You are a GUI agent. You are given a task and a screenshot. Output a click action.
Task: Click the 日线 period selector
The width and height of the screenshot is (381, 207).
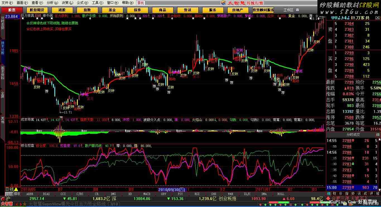click(x=12, y=189)
